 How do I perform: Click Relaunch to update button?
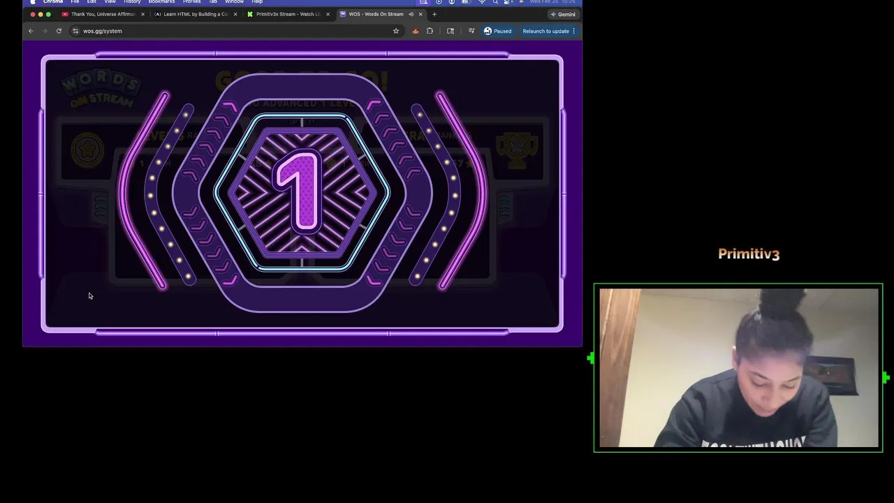tap(549, 31)
